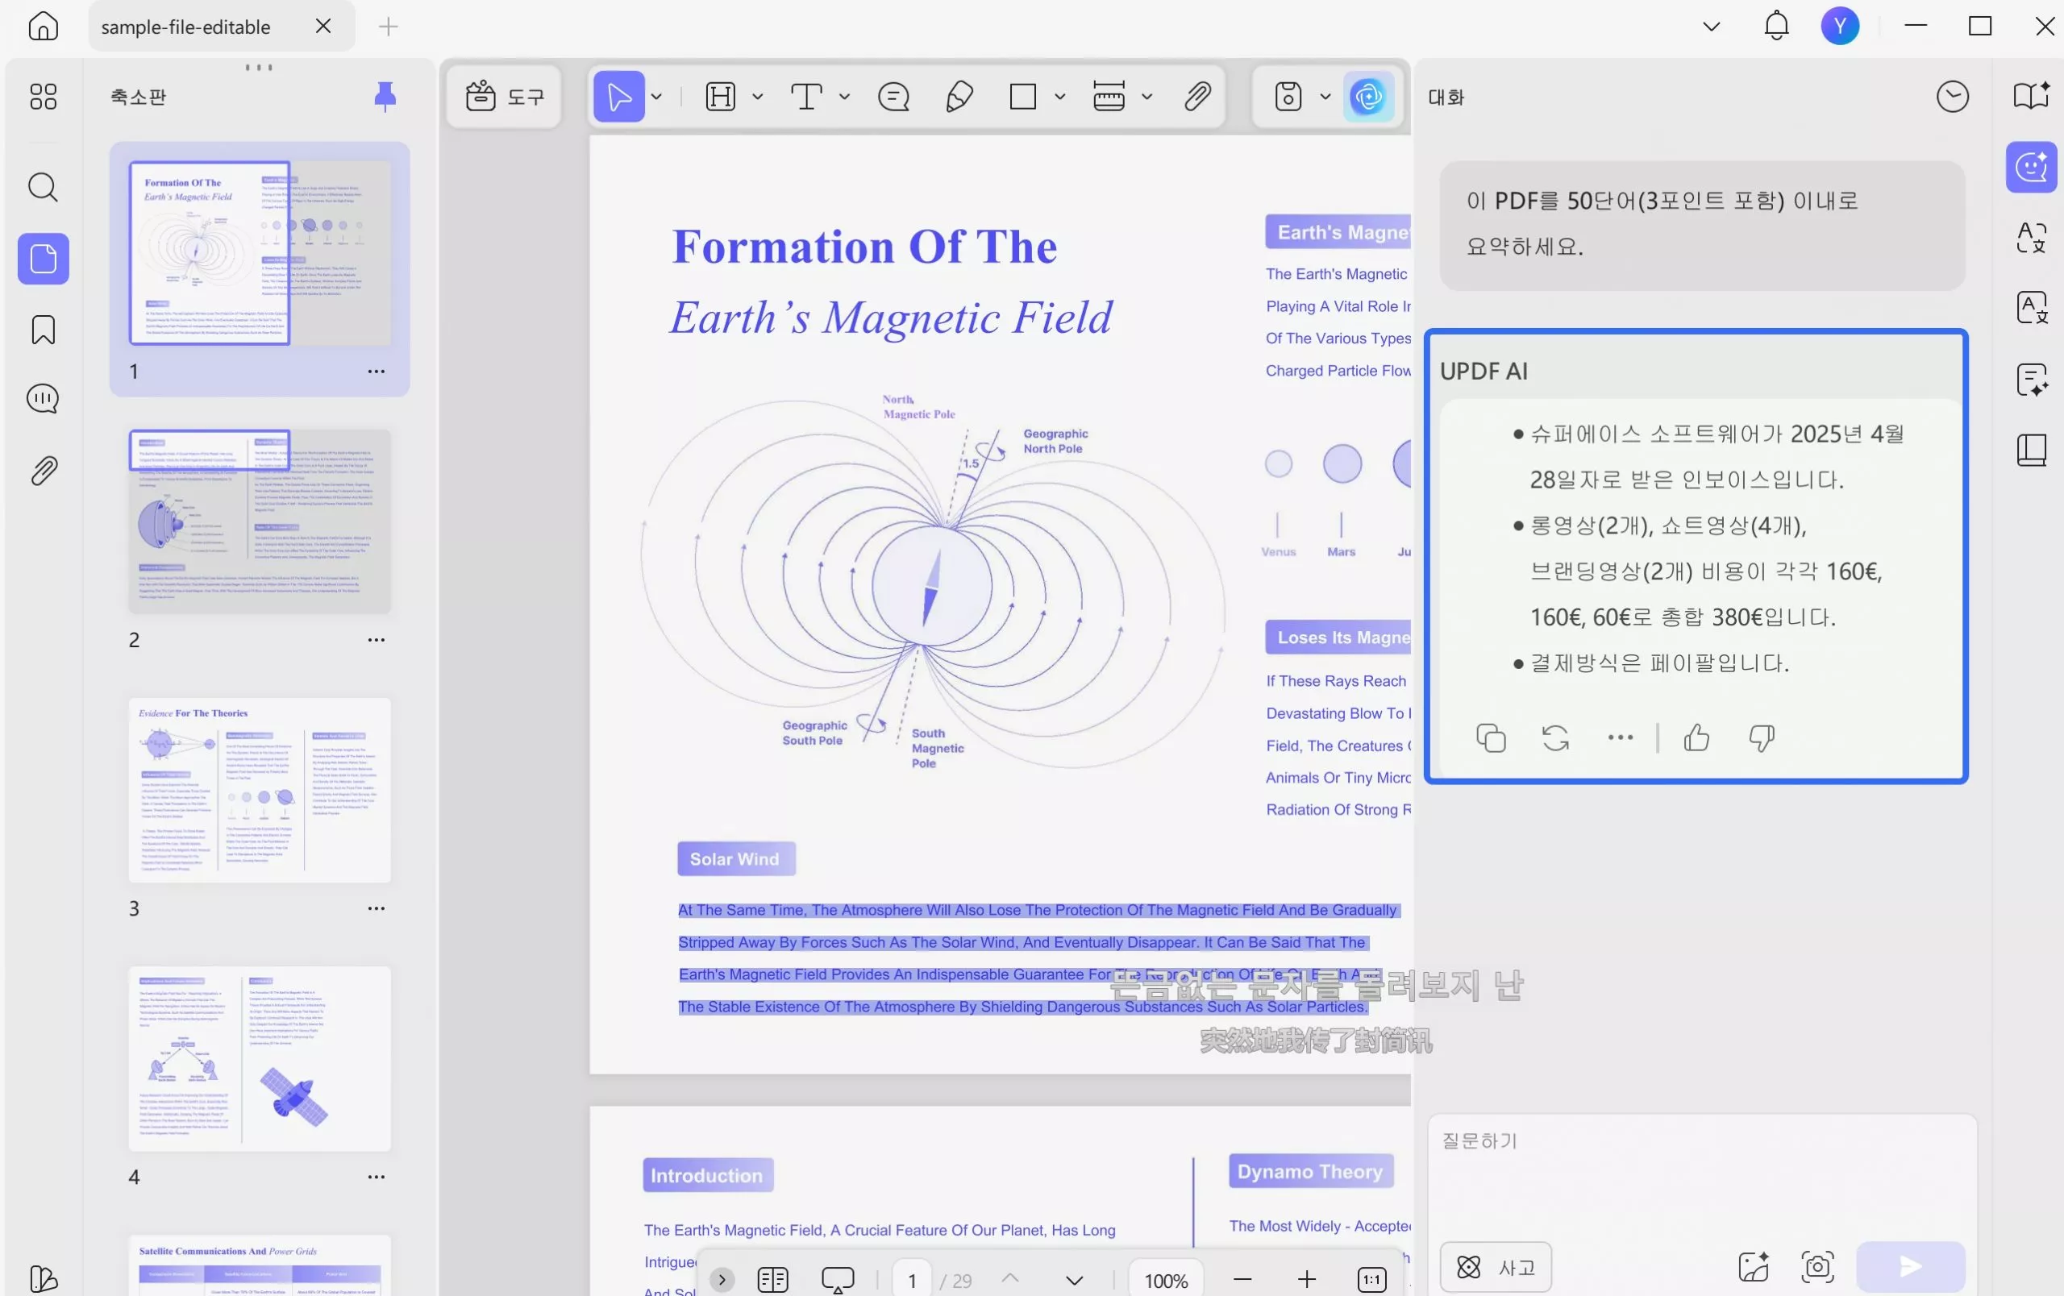Collapse the bottom page toolbar arrow

tap(722, 1279)
